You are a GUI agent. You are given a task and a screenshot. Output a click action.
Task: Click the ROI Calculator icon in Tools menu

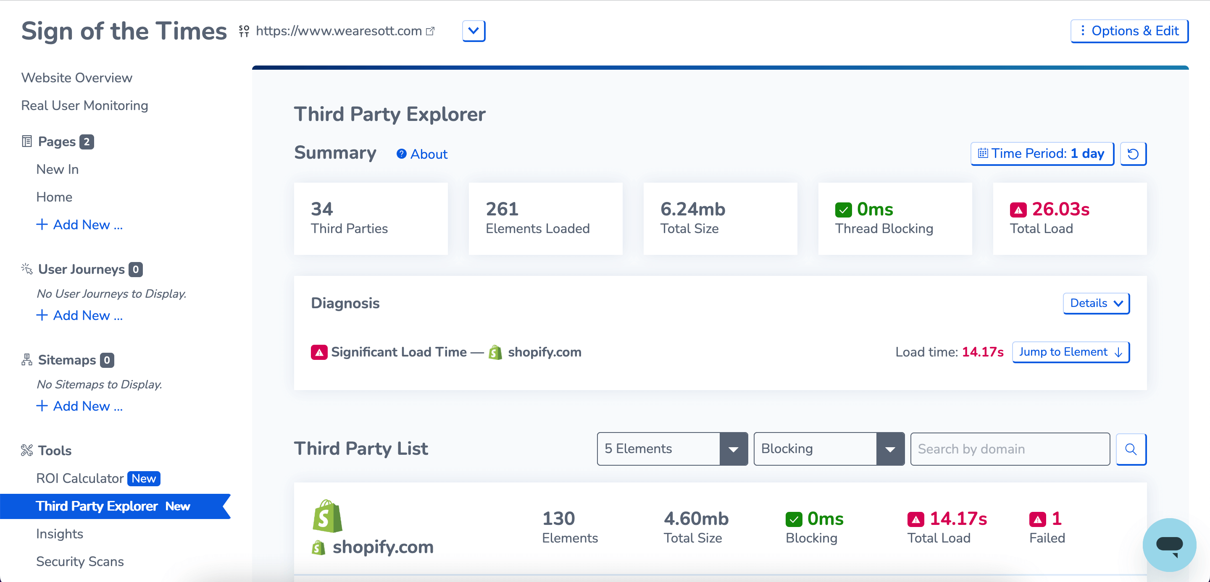(x=79, y=479)
